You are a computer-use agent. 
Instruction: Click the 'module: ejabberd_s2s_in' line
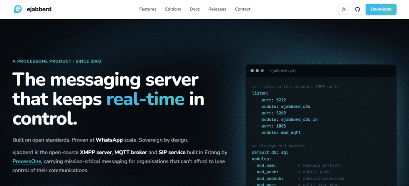pyautogui.click(x=290, y=120)
